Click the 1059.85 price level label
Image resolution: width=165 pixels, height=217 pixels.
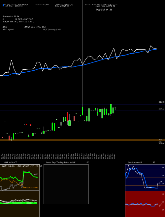click(x=162, y=109)
